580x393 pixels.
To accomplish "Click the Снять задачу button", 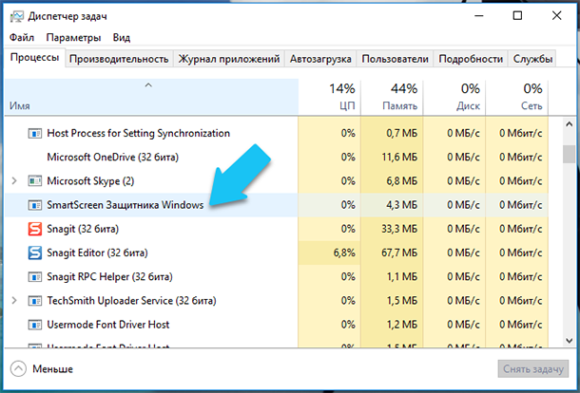I will point(533,369).
